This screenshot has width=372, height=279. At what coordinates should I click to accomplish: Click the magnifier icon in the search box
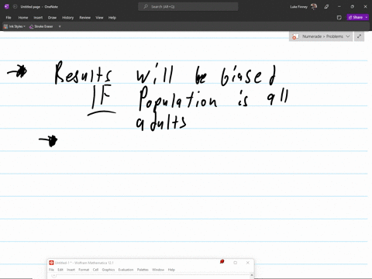146,7
